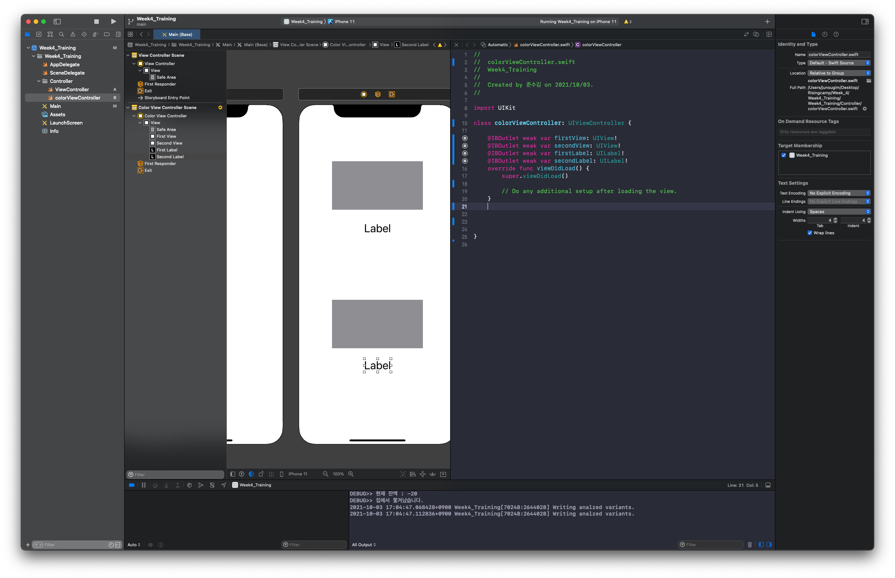Viewport: 895px width, 578px height.
Task: Show the History inspector tab
Action: tap(825, 34)
